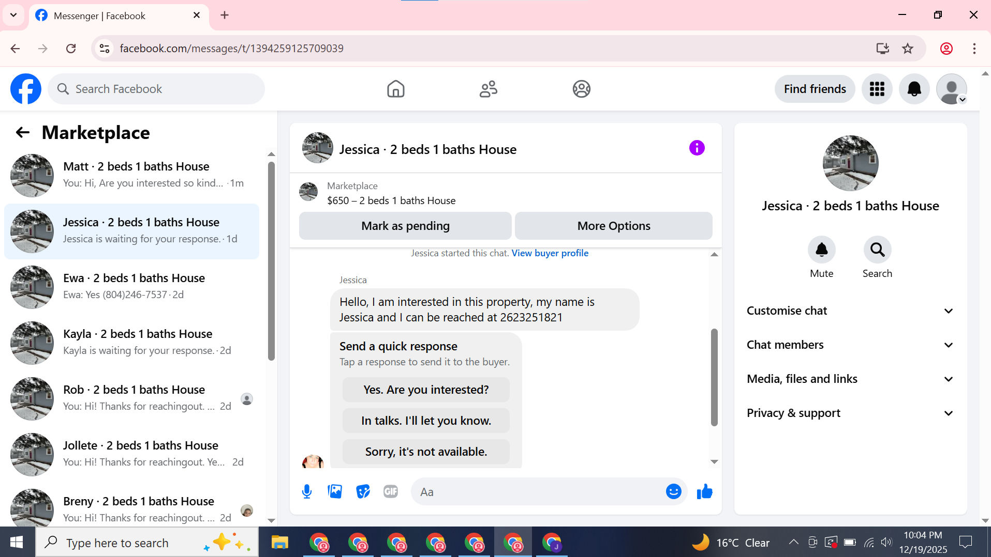
Task: Open the Friends icon in top navigation
Action: click(x=489, y=89)
